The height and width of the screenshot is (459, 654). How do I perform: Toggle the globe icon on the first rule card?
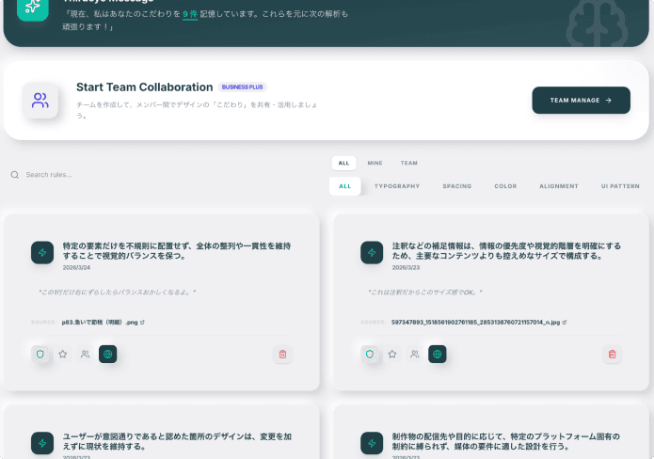[x=108, y=354]
